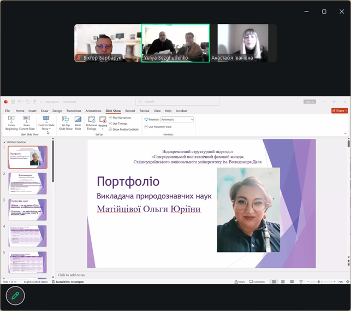Image resolution: width=351 pixels, height=311 pixels.
Task: Click the status bar Slide Show icon
Action: 301,281
